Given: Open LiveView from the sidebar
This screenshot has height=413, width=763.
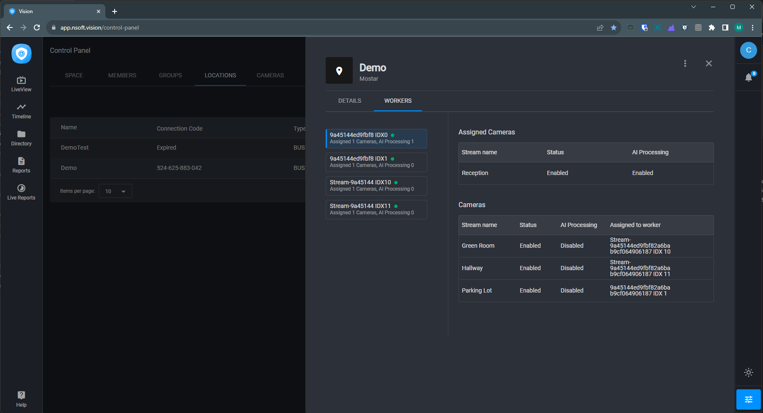Looking at the screenshot, I should pos(21,84).
